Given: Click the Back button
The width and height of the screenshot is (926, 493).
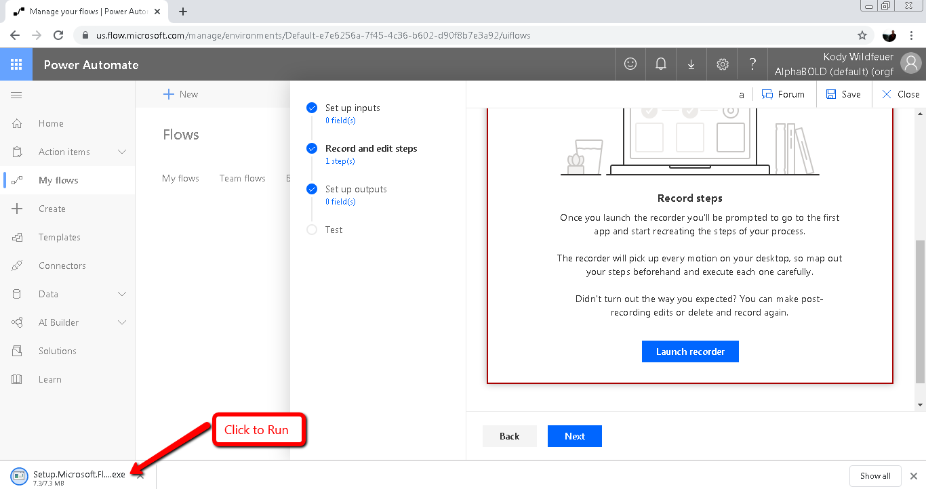Looking at the screenshot, I should [510, 436].
